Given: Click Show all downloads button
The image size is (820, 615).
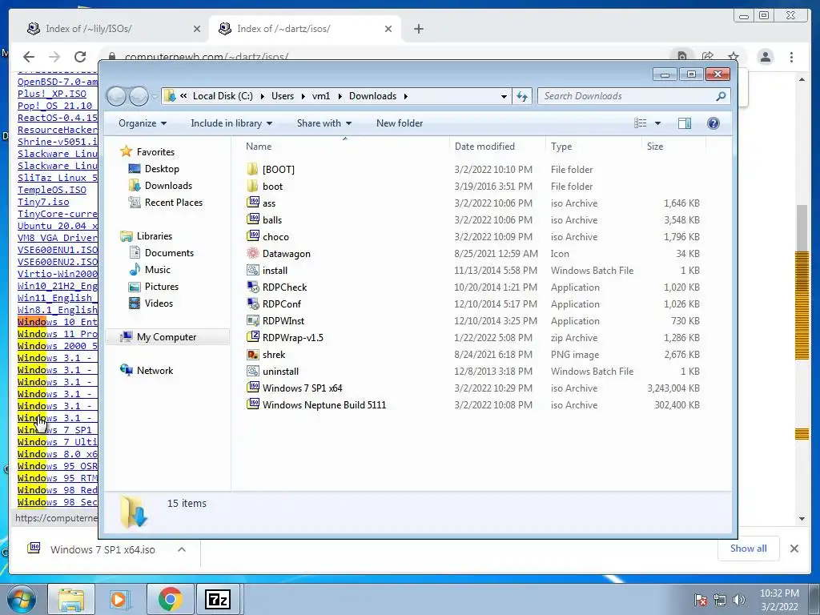Looking at the screenshot, I should pos(749,549).
